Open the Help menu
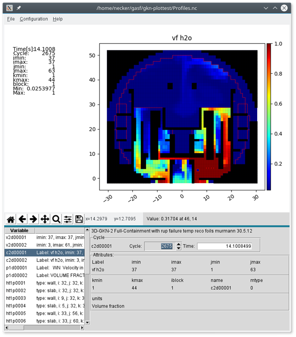The image size is (296, 337). pos(58,19)
